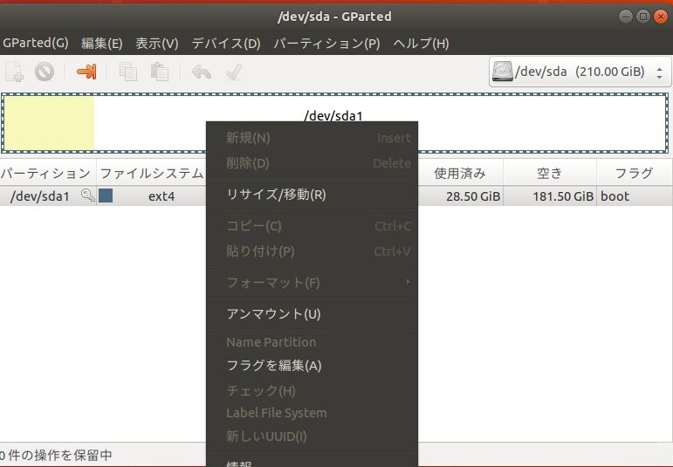The image size is (673, 467).
Task: Click 新しいUUID(I) context menu entry
Action: point(312,436)
